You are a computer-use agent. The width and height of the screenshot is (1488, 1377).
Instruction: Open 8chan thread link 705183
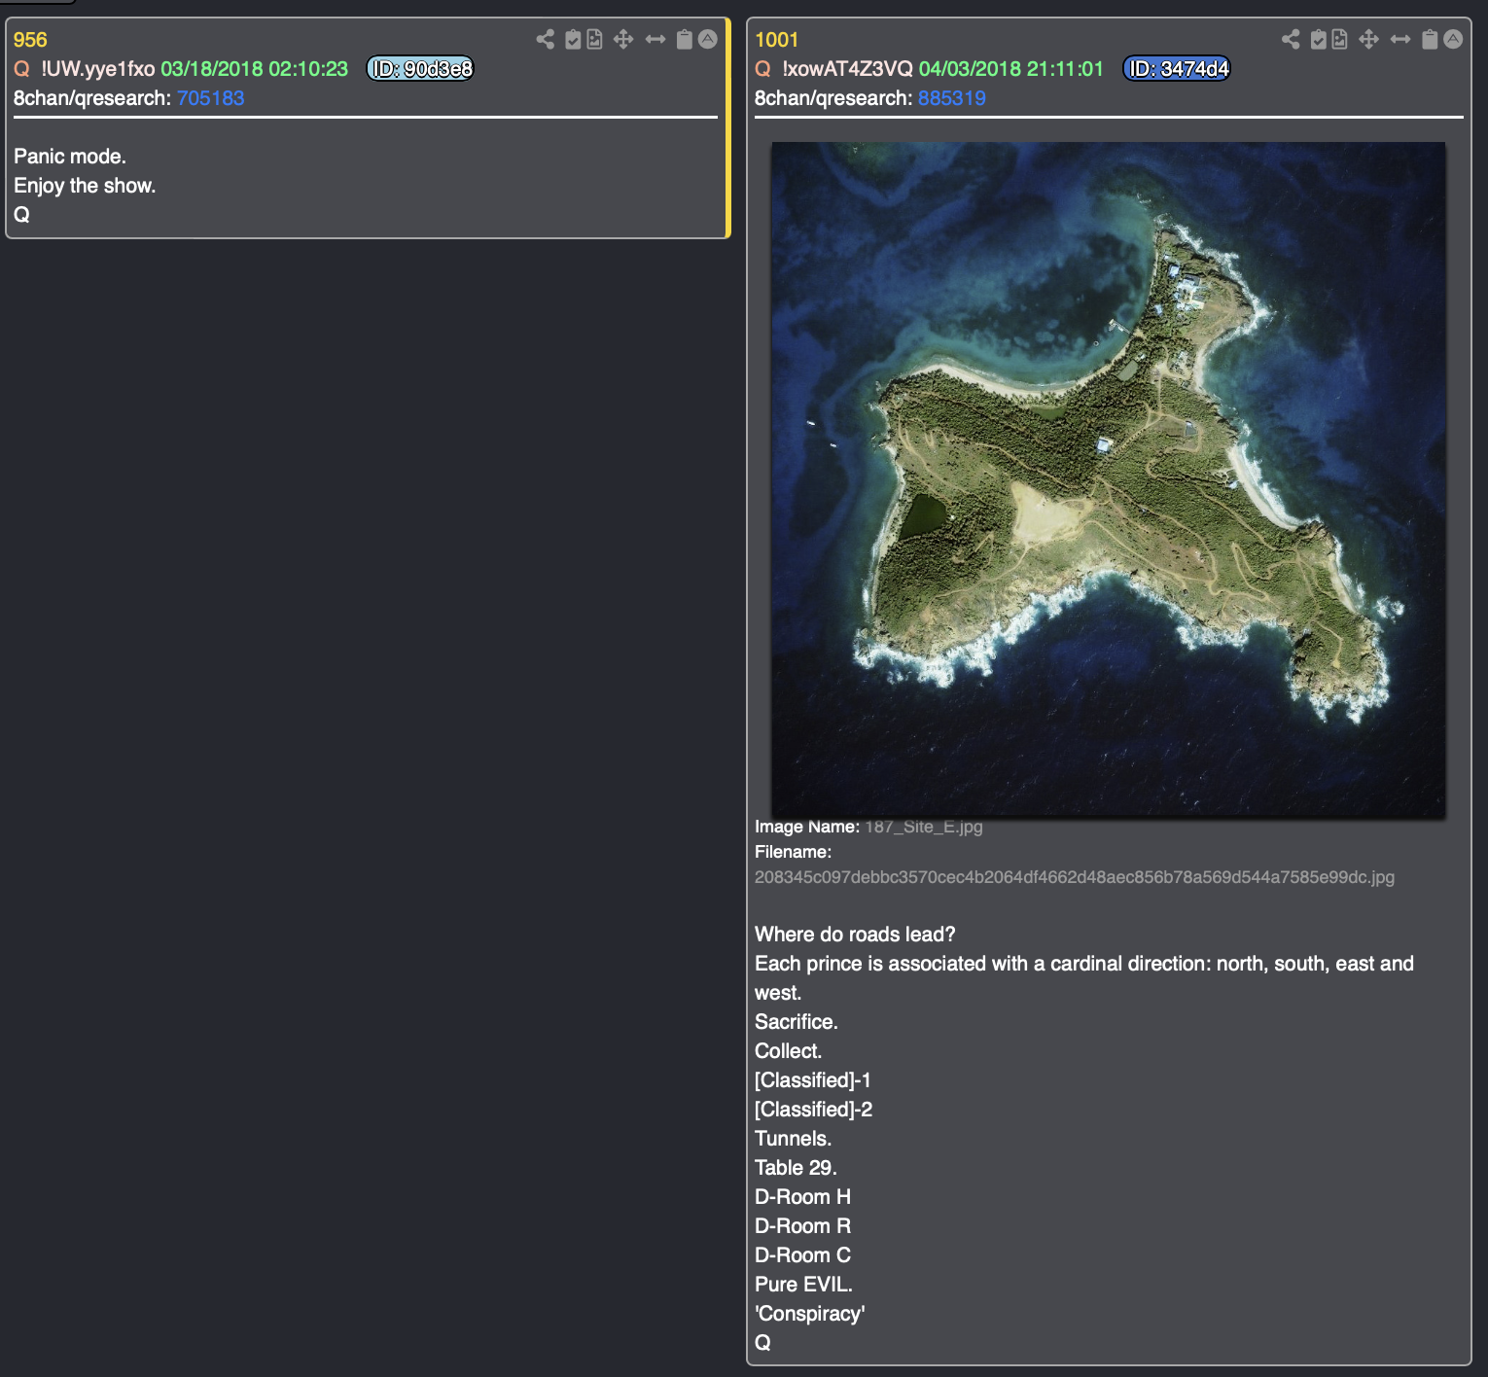210,98
